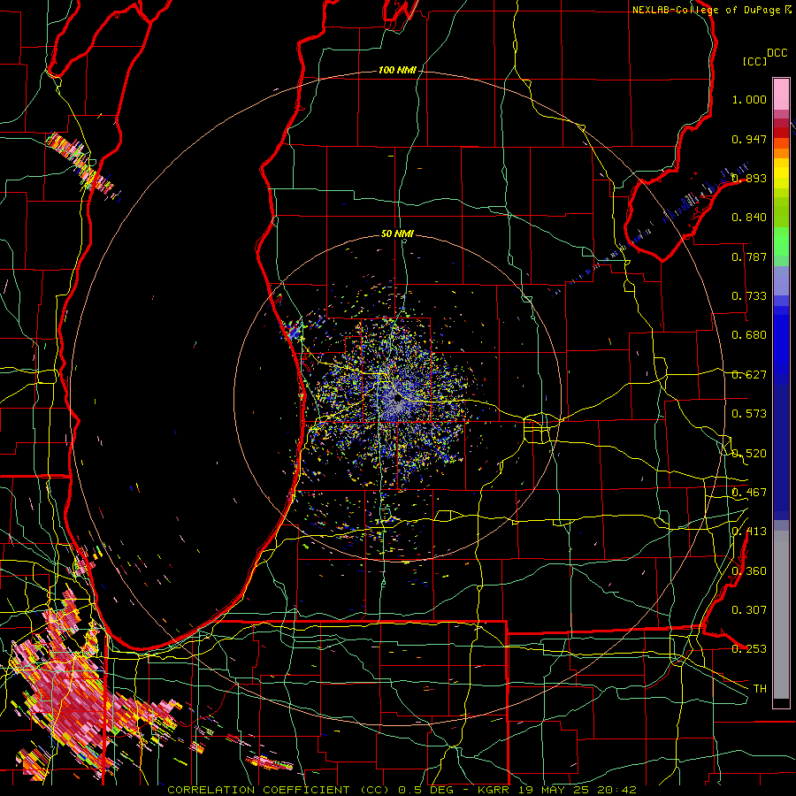796x796 pixels.
Task: Click the 0.307 value on color scale
Action: pos(749,610)
